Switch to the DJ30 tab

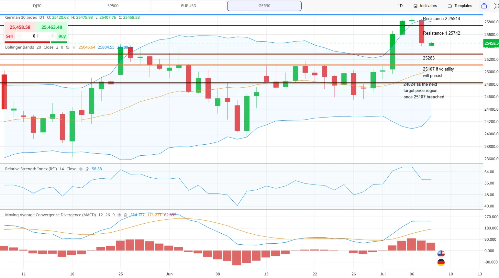click(x=37, y=6)
